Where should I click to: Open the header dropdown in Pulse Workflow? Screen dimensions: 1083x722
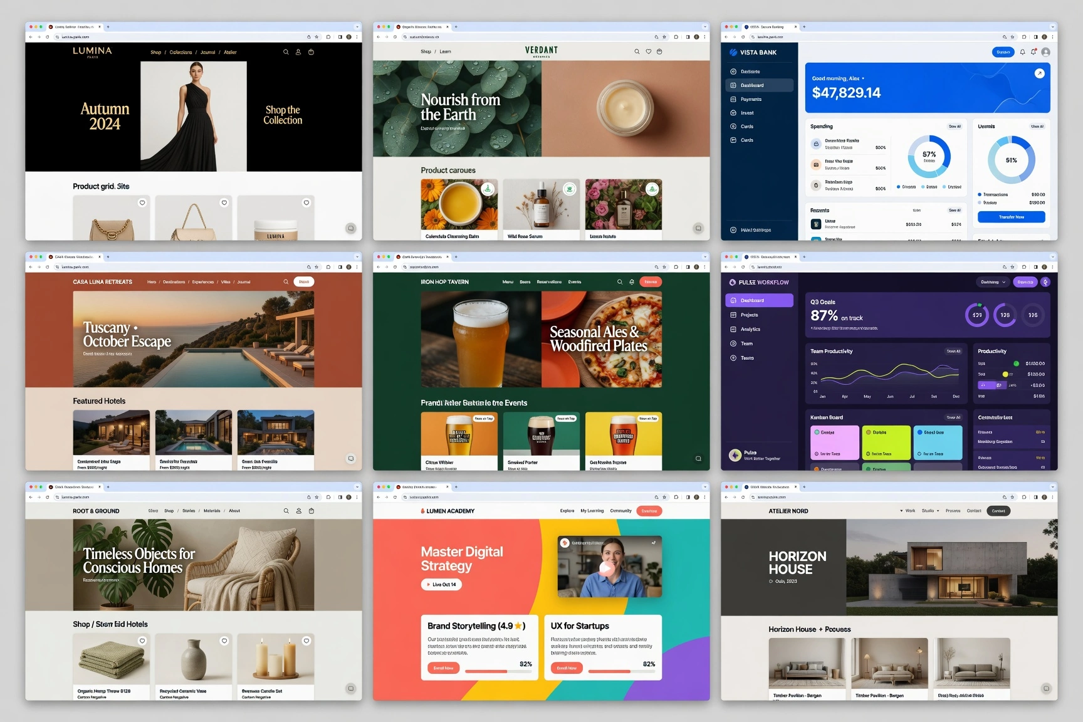pos(993,282)
